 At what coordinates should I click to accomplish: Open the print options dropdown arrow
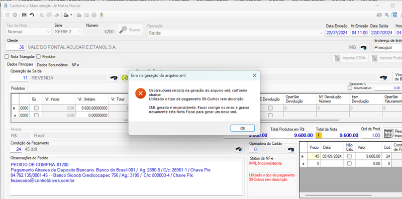71,15
